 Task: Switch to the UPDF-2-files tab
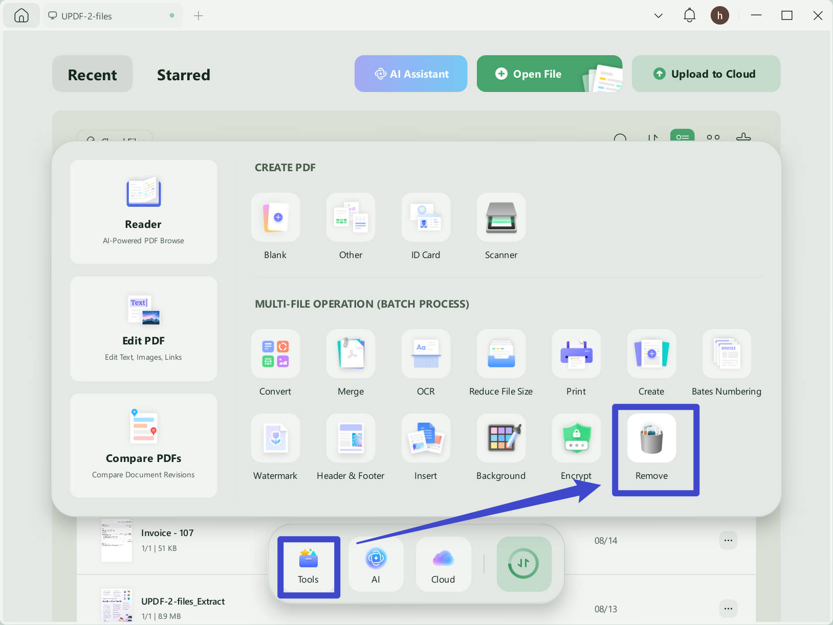113,16
